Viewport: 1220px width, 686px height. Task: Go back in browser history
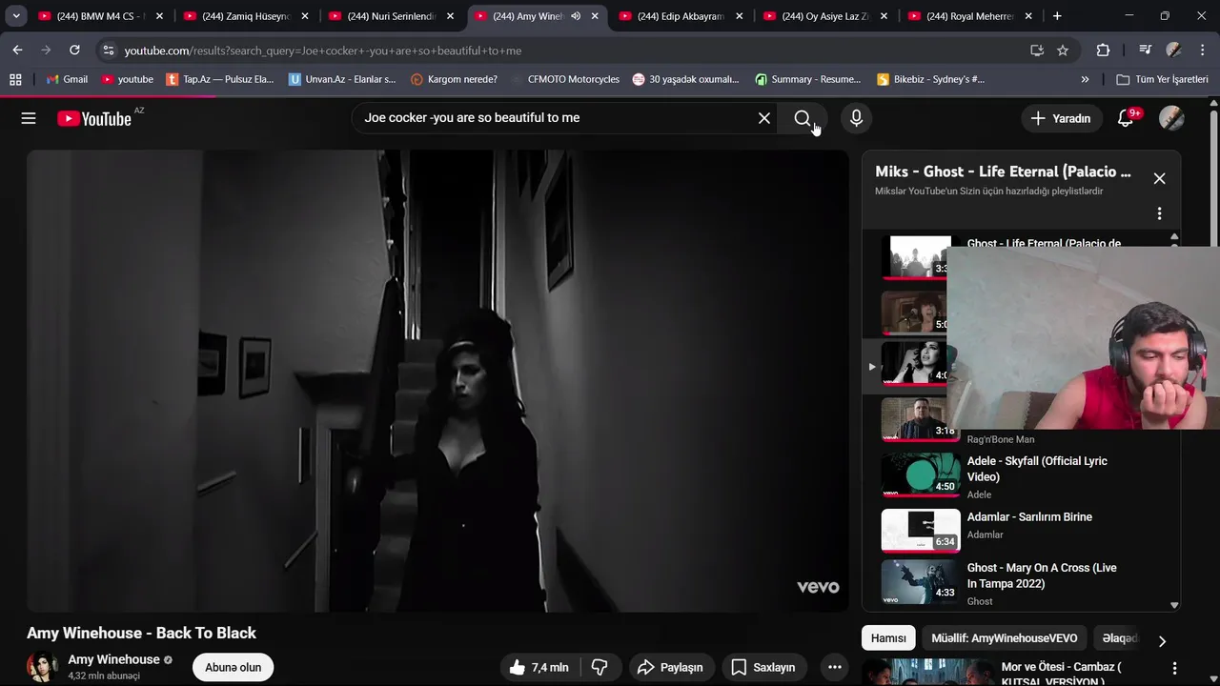(17, 50)
